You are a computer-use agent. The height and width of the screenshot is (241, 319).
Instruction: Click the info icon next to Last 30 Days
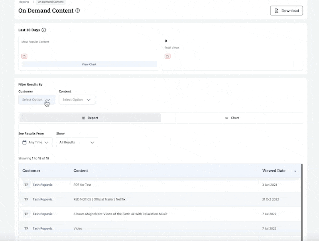click(x=44, y=30)
